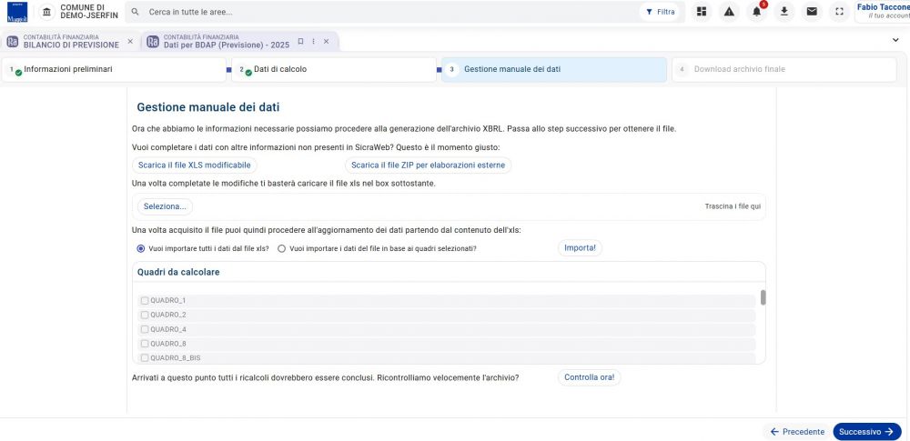Click the 'Seleziona...' file button
The height and width of the screenshot is (441, 910).
click(x=165, y=206)
